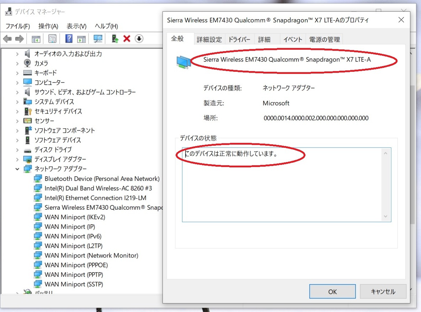Open the ヘルプ(H) menu

[x=106, y=26]
